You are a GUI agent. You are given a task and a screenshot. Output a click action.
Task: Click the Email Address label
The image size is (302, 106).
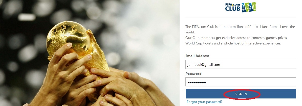coord(197,56)
